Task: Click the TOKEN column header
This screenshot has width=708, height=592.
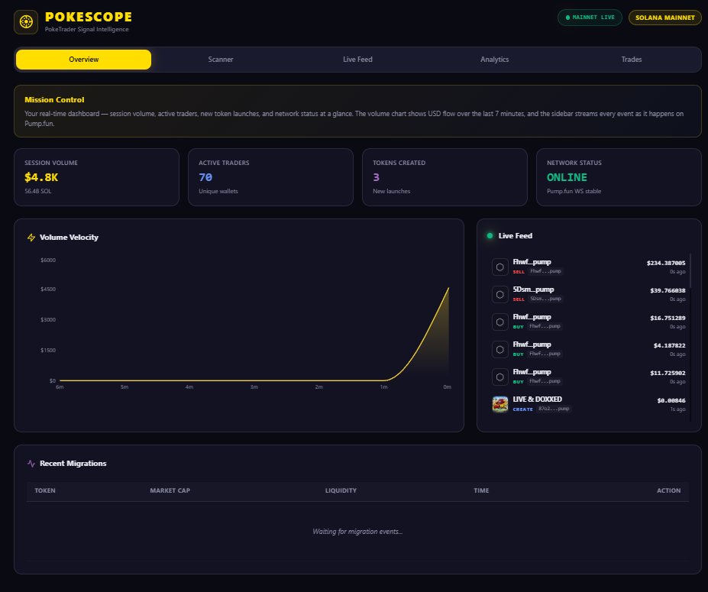Action: (45, 490)
